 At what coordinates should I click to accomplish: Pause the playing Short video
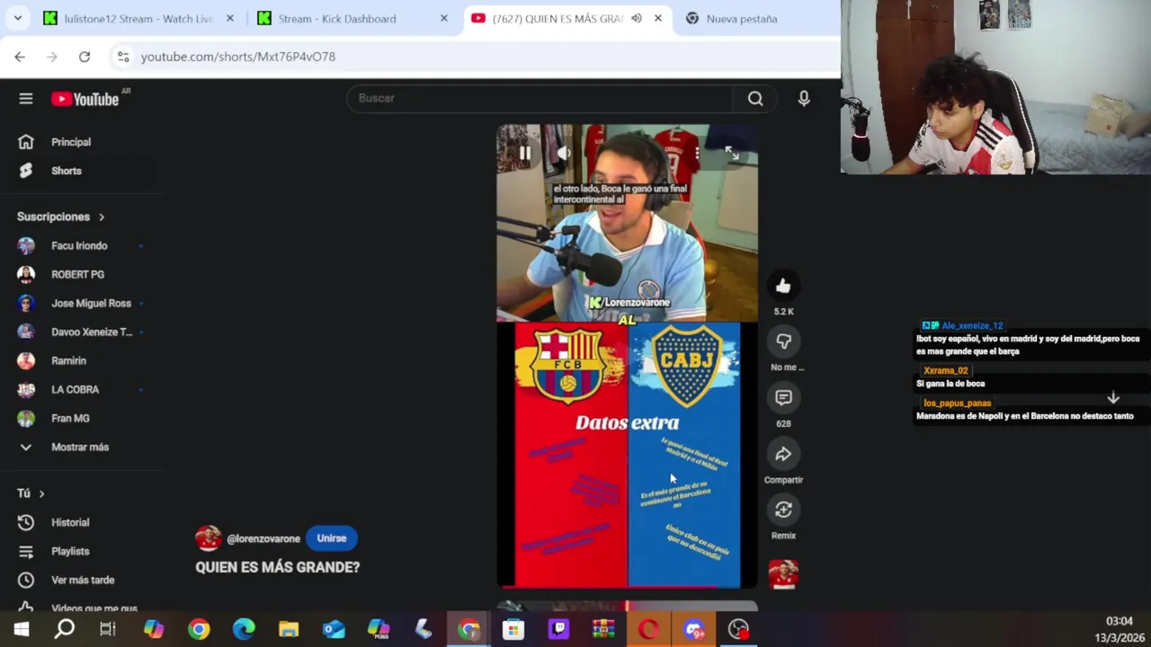(x=524, y=153)
